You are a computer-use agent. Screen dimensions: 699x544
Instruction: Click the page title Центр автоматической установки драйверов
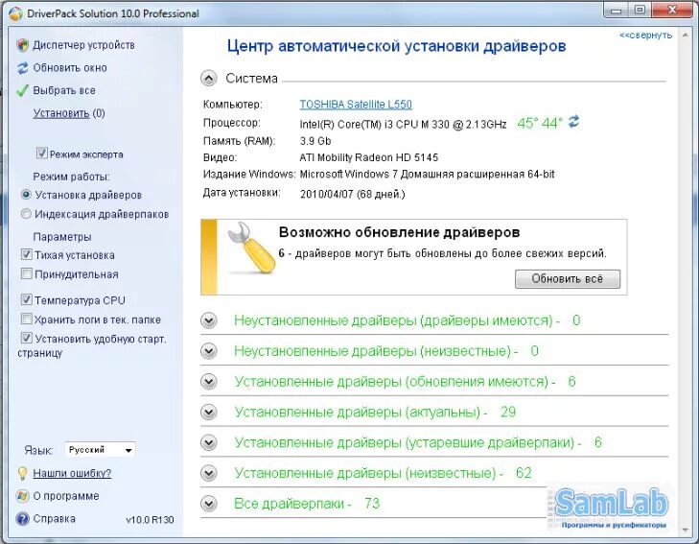pyautogui.click(x=396, y=46)
